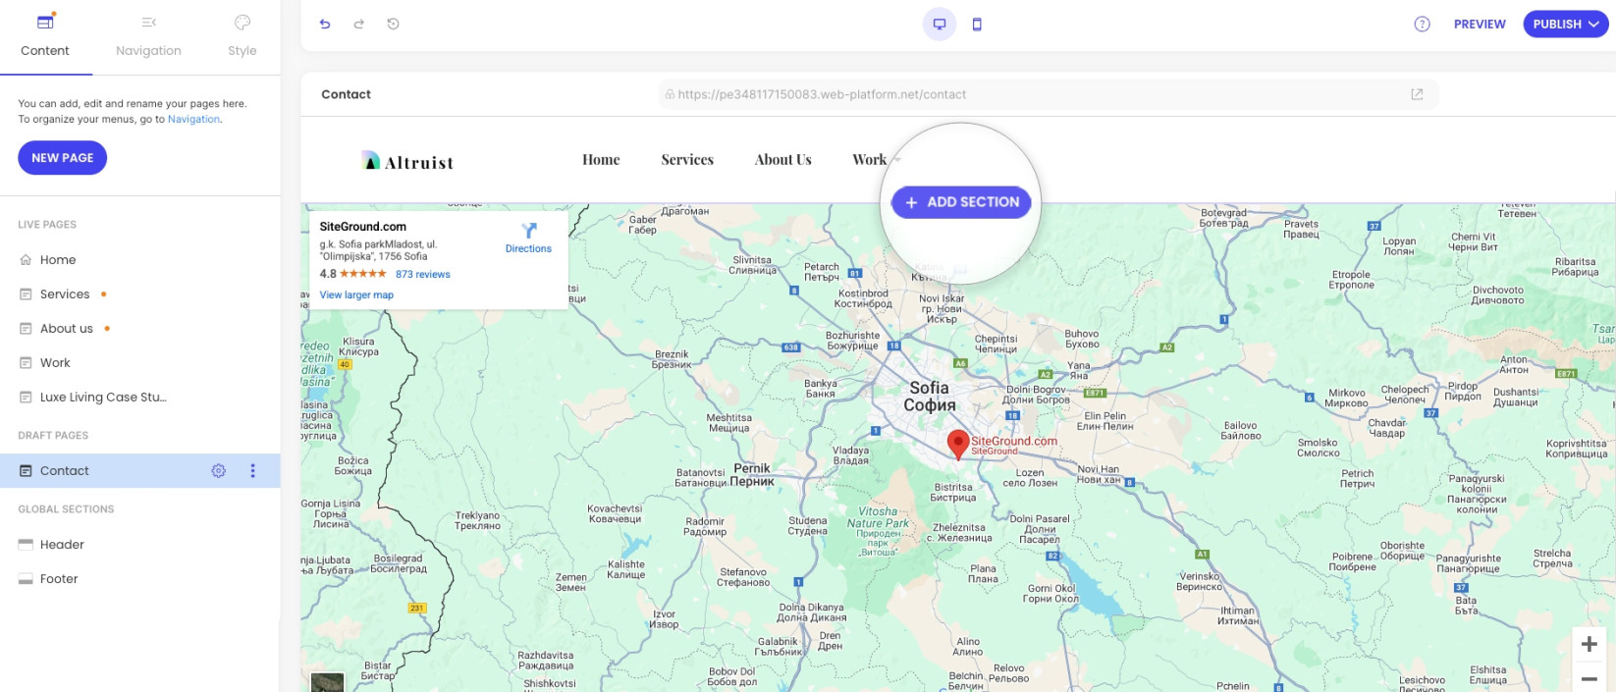Image resolution: width=1616 pixels, height=692 pixels.
Task: Click the Navigation tab icon
Action: [148, 23]
